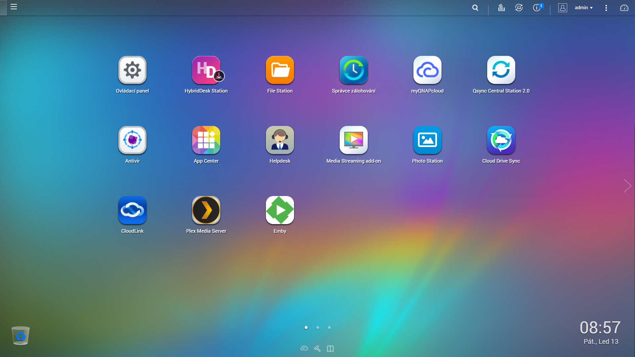Open the Emby app

[x=280, y=210]
